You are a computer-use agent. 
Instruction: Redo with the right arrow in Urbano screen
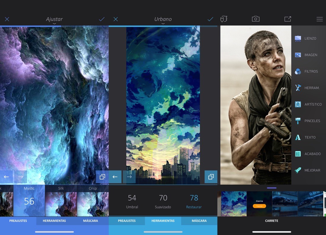tap(129, 177)
